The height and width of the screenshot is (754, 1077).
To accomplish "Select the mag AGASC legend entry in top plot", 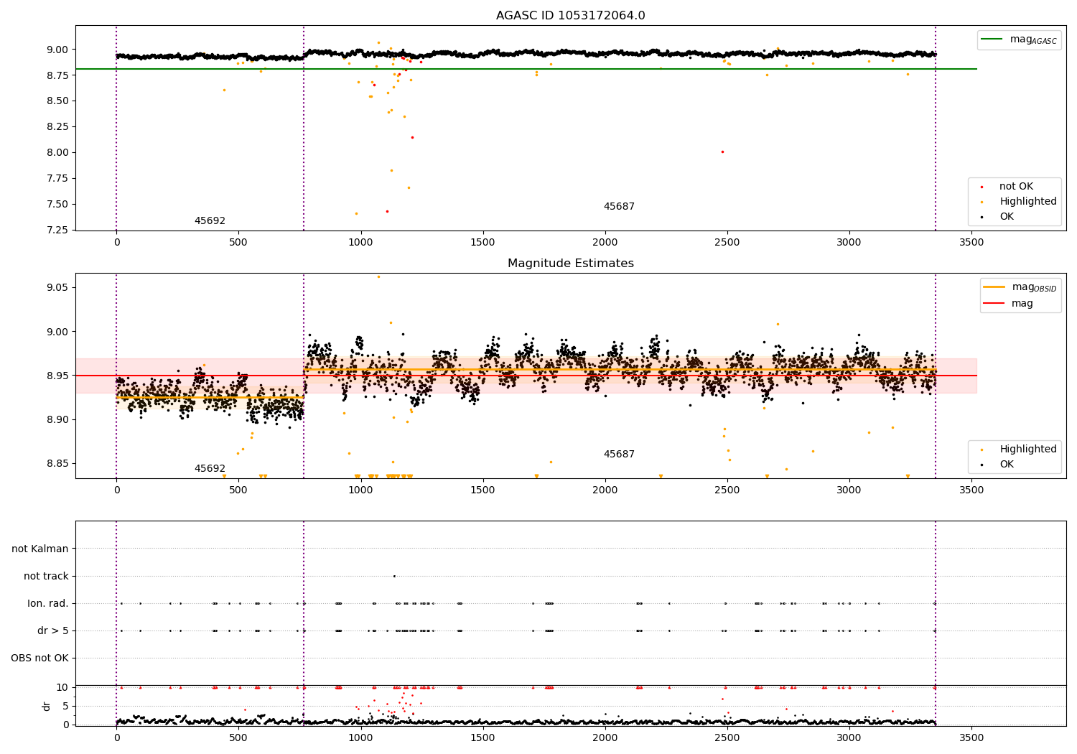I will pos(1019,39).
